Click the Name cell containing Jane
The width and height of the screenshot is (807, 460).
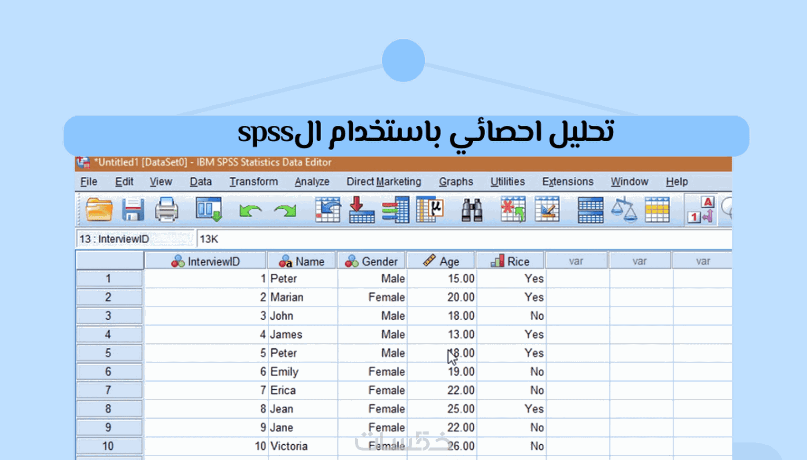pyautogui.click(x=303, y=427)
